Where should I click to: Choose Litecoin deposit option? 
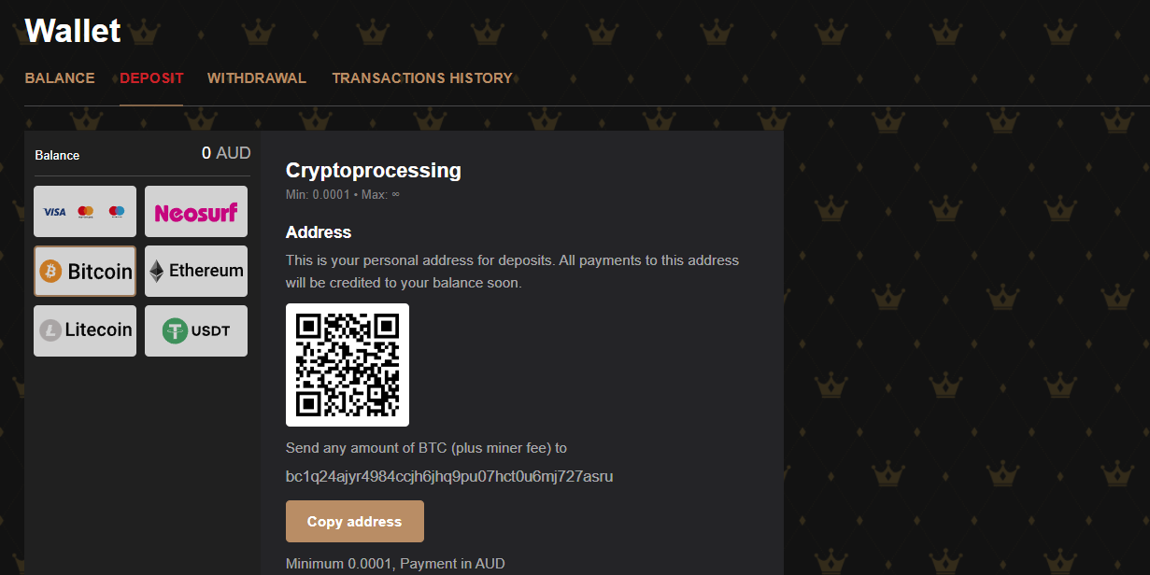pos(85,330)
